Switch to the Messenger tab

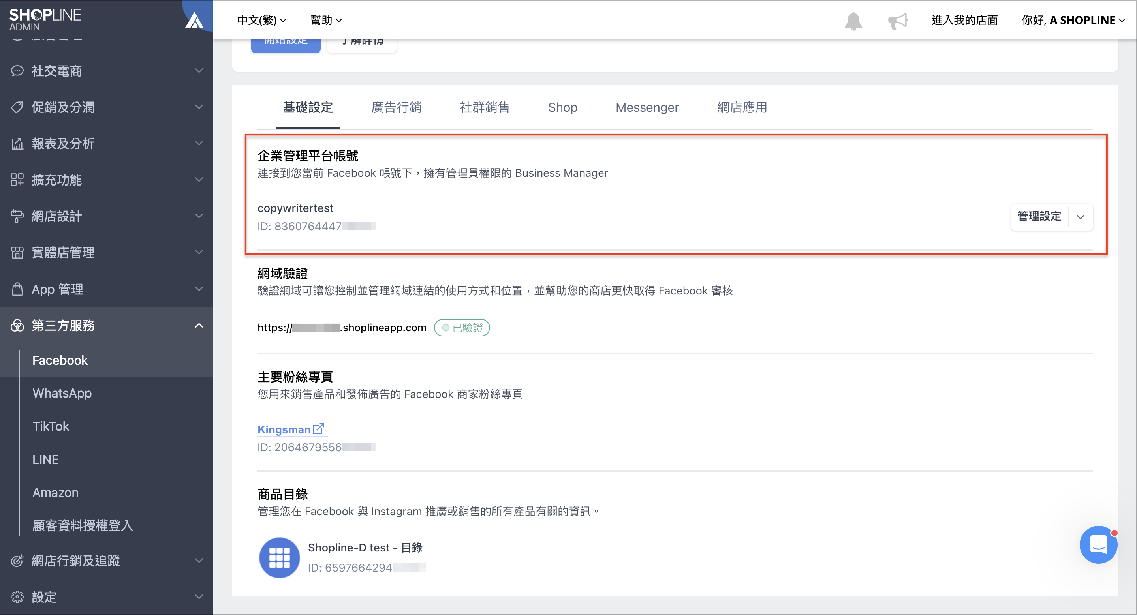point(647,107)
